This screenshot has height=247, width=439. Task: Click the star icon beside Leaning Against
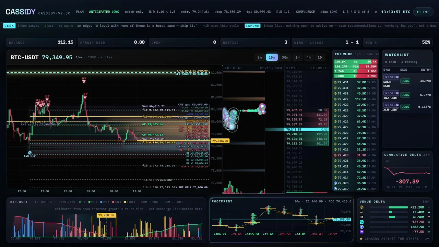tap(361, 238)
